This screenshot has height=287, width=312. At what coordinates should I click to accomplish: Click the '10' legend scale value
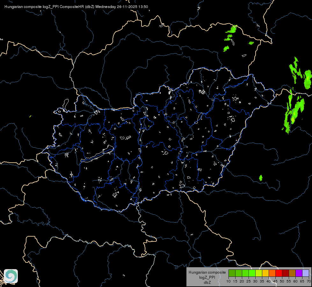tap(229, 282)
